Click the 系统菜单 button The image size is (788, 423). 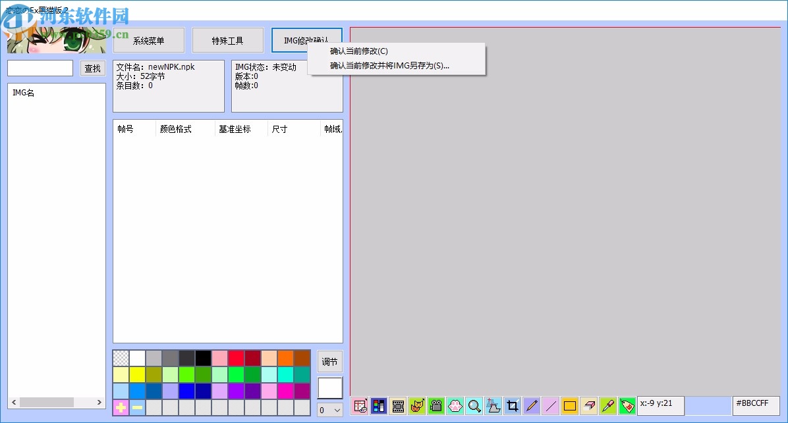tap(149, 41)
